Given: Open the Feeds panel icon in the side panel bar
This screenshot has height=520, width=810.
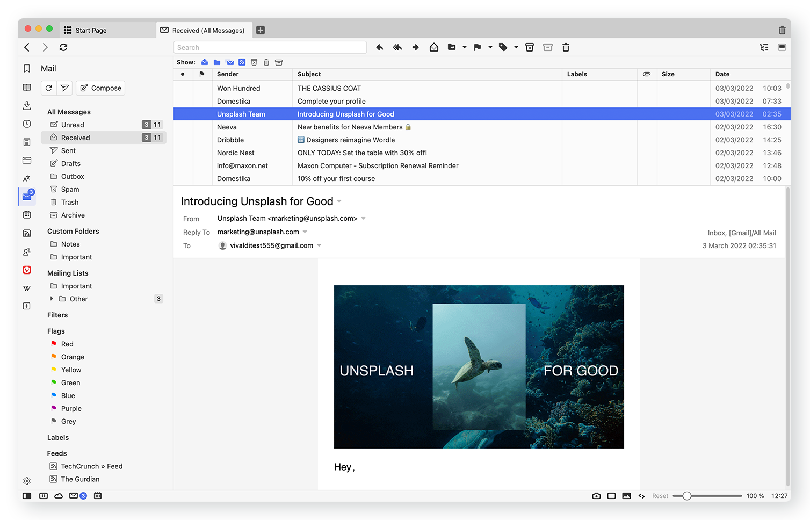Looking at the screenshot, I should tap(27, 233).
